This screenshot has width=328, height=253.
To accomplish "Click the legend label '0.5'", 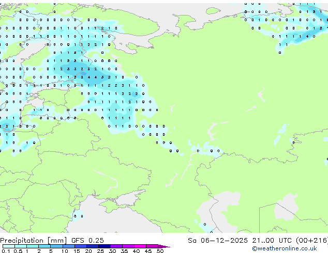I will [18, 251].
